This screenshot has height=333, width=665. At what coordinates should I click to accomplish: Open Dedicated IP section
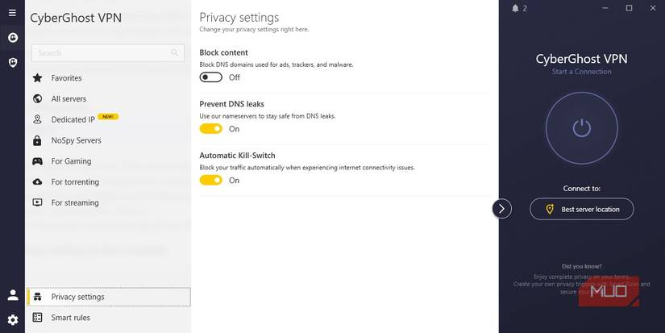click(73, 119)
